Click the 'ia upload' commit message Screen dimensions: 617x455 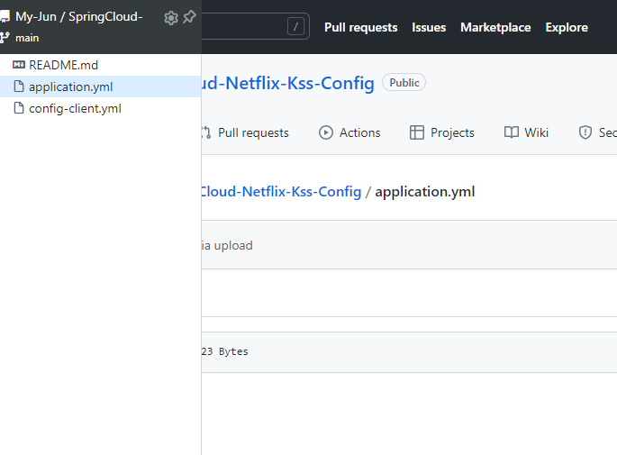coord(227,245)
